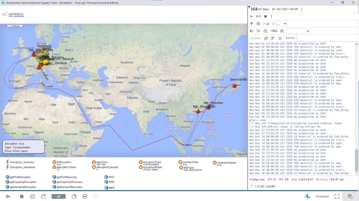Toggle full screen mode

tap(337, 196)
